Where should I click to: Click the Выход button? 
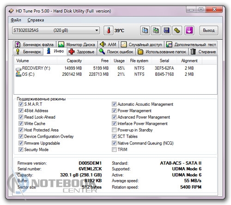[x=209, y=30]
